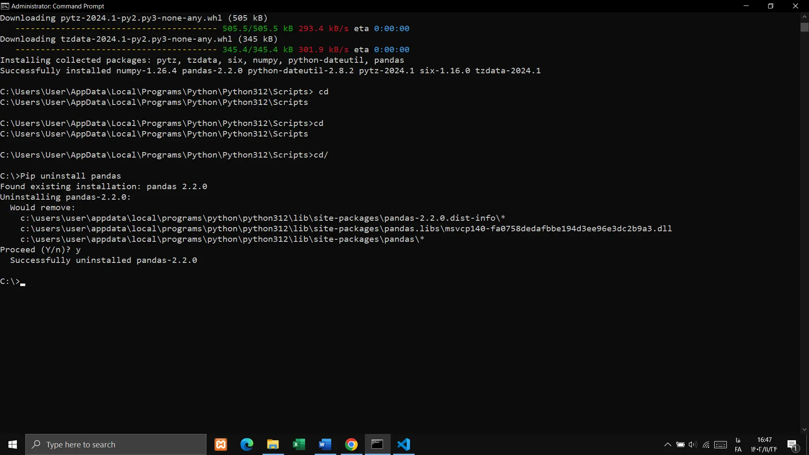The width and height of the screenshot is (809, 455).
Task: Switch to Visual Studio Code in the taskbar
Action: [404, 444]
